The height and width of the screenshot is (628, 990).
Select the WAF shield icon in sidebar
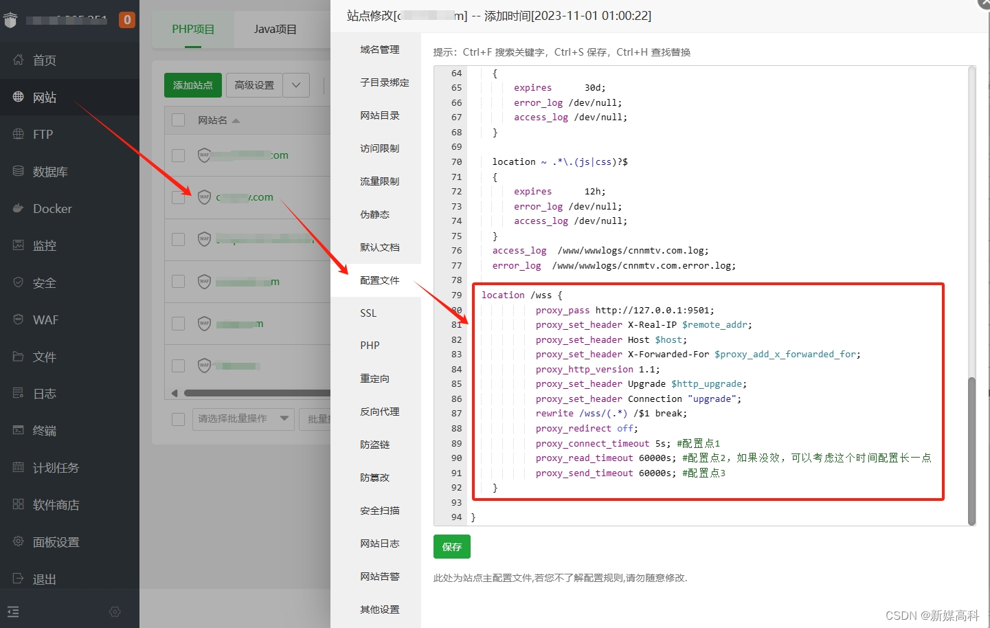click(18, 319)
